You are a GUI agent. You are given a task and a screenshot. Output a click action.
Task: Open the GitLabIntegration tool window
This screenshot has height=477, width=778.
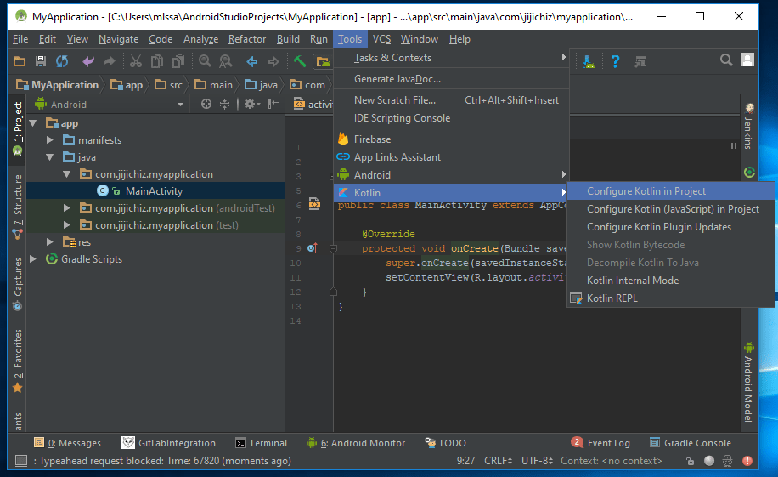coord(169,443)
